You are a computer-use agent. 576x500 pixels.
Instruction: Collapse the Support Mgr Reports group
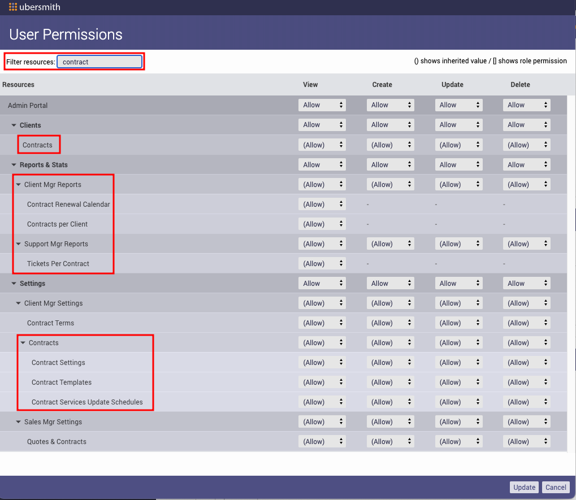click(19, 244)
